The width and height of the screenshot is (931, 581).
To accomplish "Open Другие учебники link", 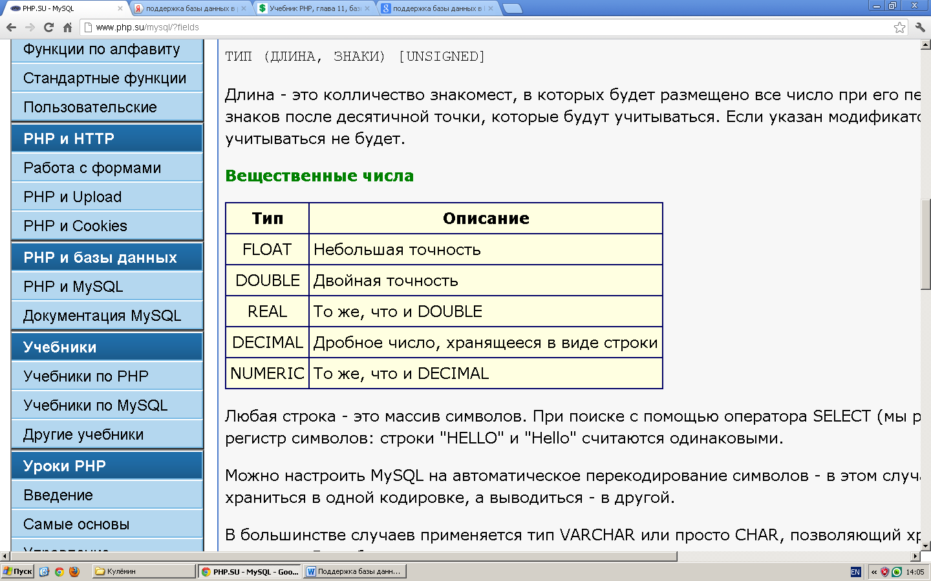I will click(107, 434).
